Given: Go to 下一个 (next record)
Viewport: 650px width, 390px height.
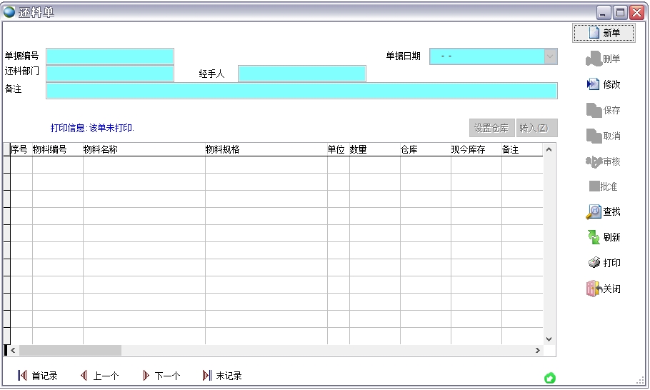Looking at the screenshot, I should (146, 376).
